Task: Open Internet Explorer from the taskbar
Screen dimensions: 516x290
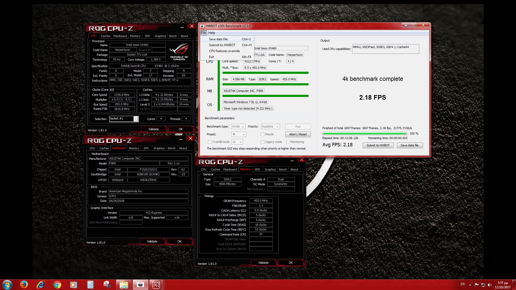Action: tap(41, 285)
